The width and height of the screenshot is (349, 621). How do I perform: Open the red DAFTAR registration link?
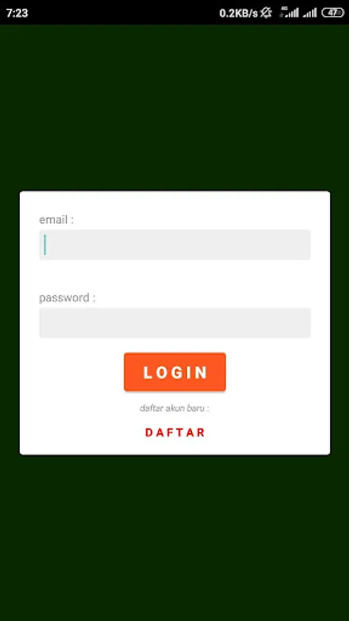(174, 433)
